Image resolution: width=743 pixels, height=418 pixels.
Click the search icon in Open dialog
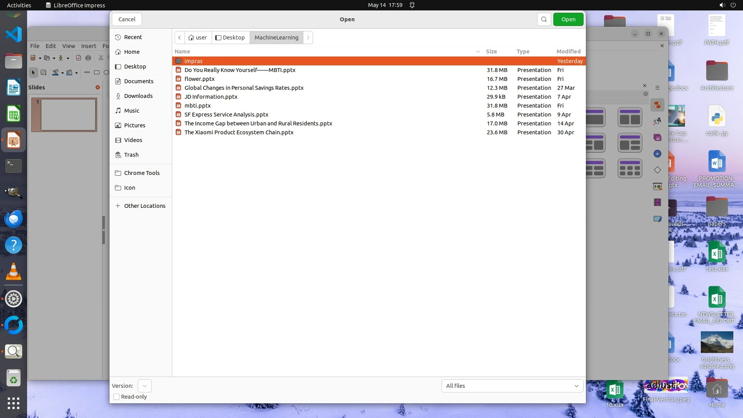point(544,19)
